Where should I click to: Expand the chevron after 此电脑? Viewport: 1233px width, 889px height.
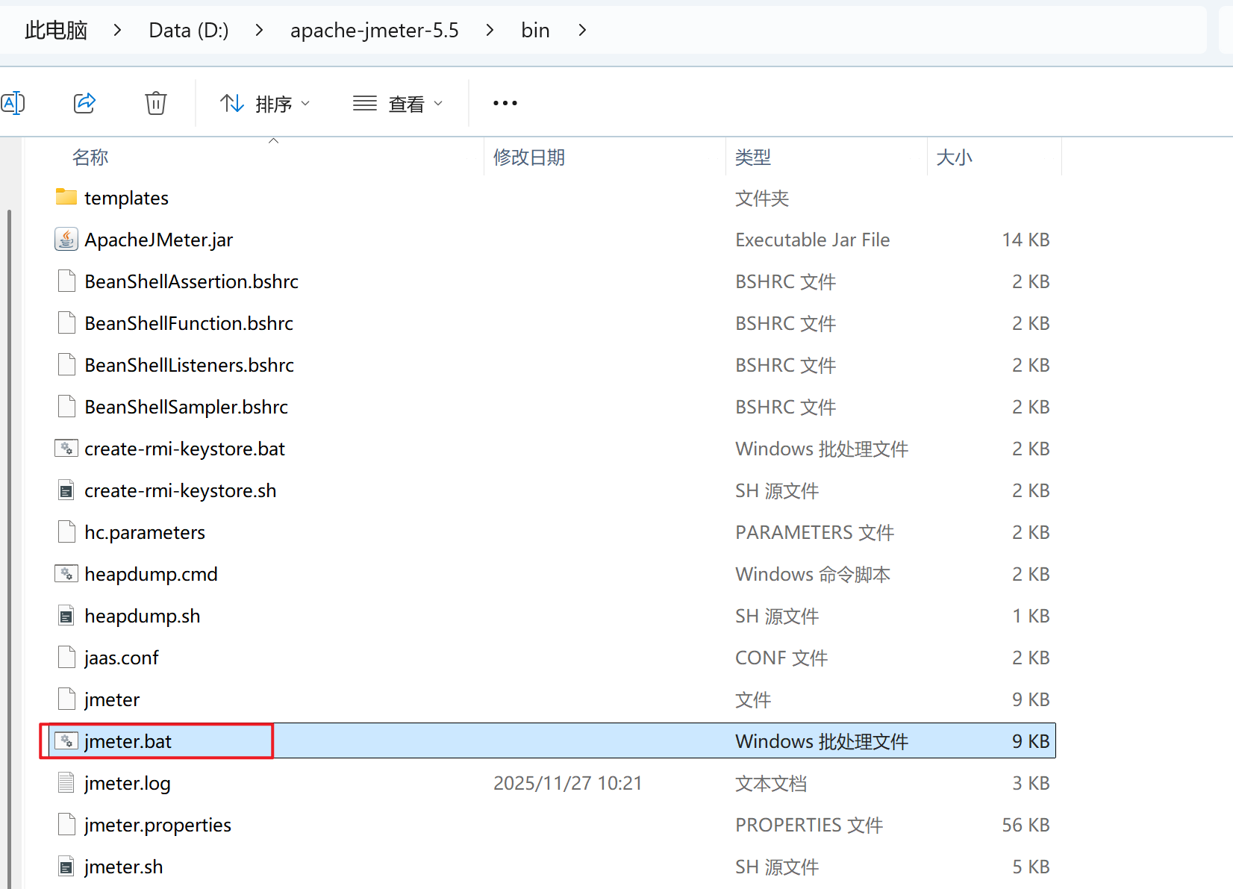[x=117, y=30]
